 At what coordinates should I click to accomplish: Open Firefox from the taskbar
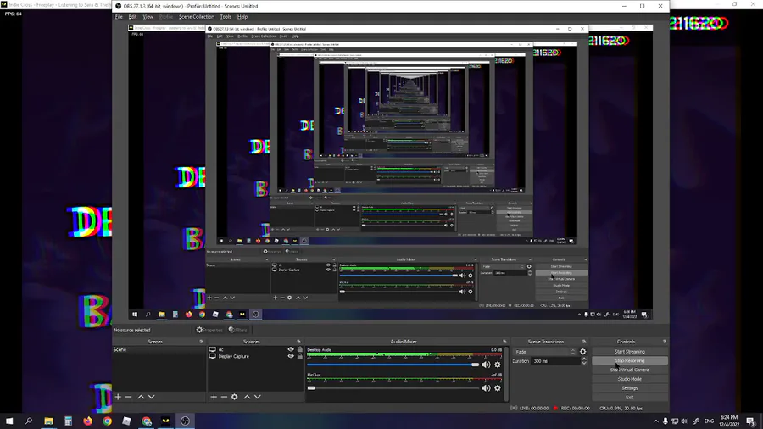coord(87,421)
